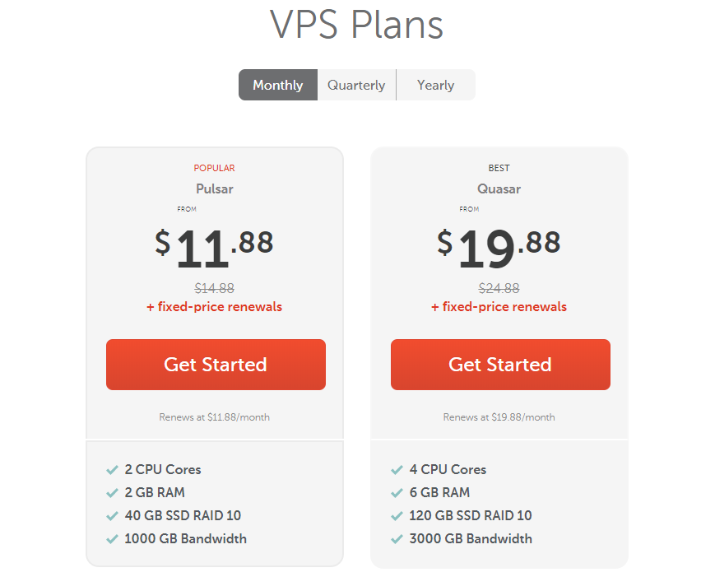The width and height of the screenshot is (715, 577).
Task: Click the $19.88 Quasar price
Action: [x=499, y=248]
